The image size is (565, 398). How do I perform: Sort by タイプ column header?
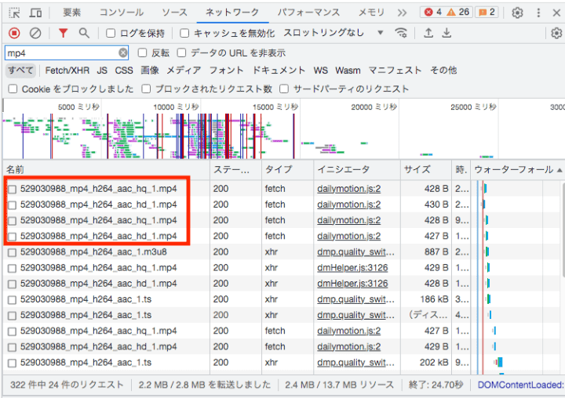(287, 169)
